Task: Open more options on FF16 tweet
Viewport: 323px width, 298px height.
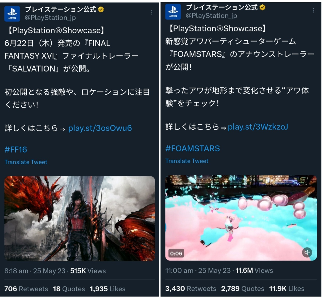Action: point(152,12)
